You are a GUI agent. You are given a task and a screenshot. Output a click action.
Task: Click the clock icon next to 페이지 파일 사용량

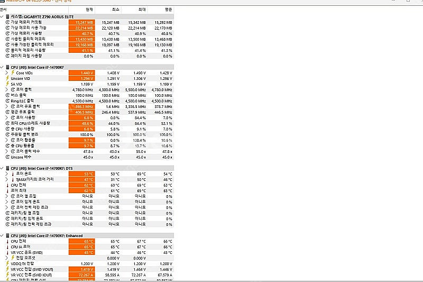pyautogui.click(x=7, y=56)
